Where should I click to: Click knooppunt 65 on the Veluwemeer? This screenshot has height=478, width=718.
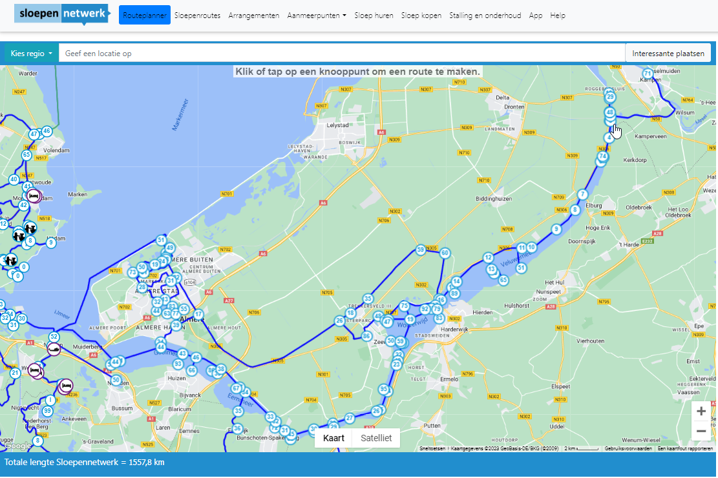pyautogui.click(x=503, y=280)
